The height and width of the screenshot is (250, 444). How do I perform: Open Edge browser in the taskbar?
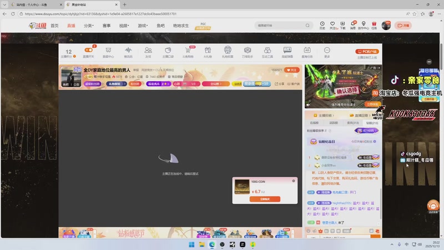212,244
